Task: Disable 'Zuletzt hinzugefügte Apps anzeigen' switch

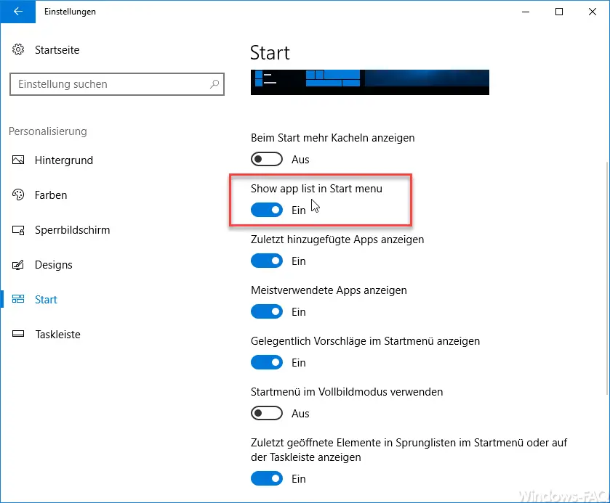Action: pos(267,261)
